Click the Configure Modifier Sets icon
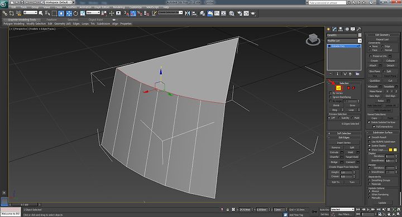 (x=357, y=74)
